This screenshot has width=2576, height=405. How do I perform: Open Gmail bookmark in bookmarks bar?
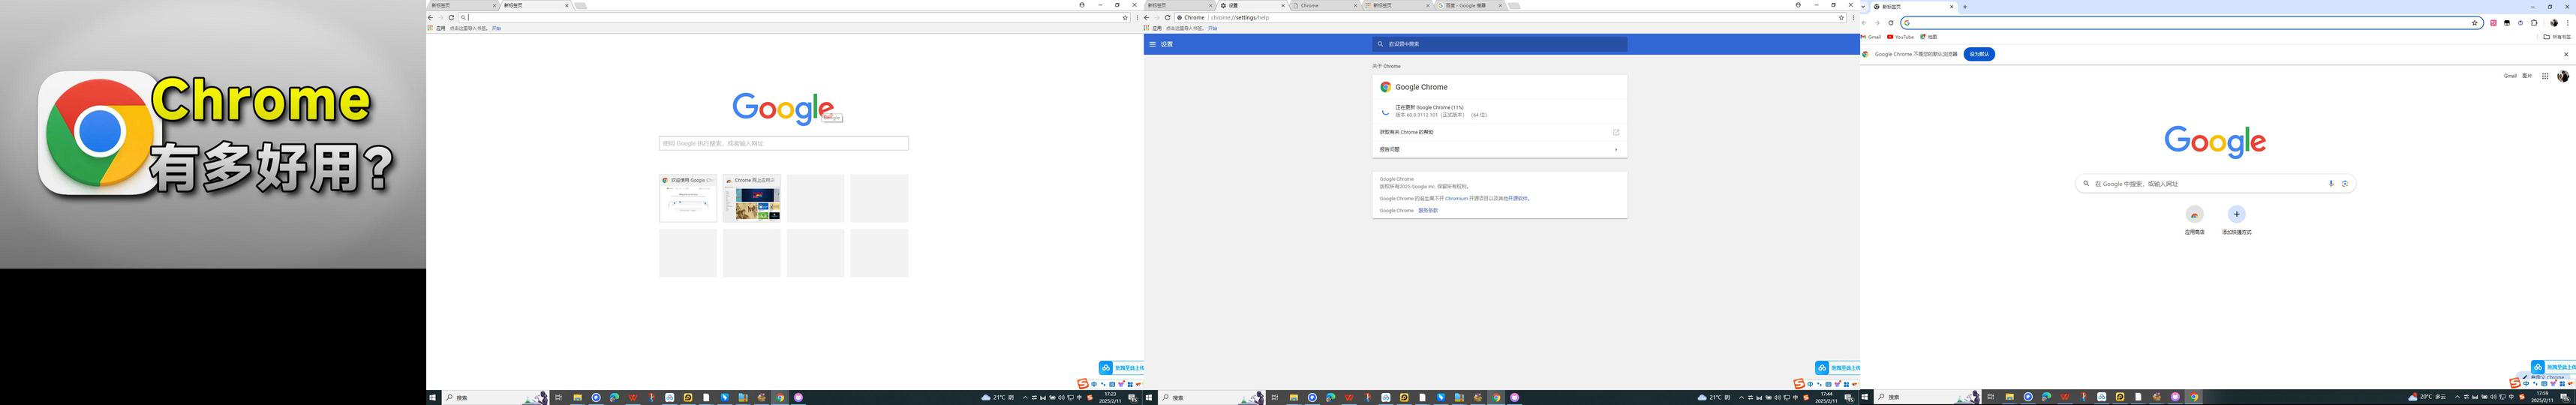1871,36
